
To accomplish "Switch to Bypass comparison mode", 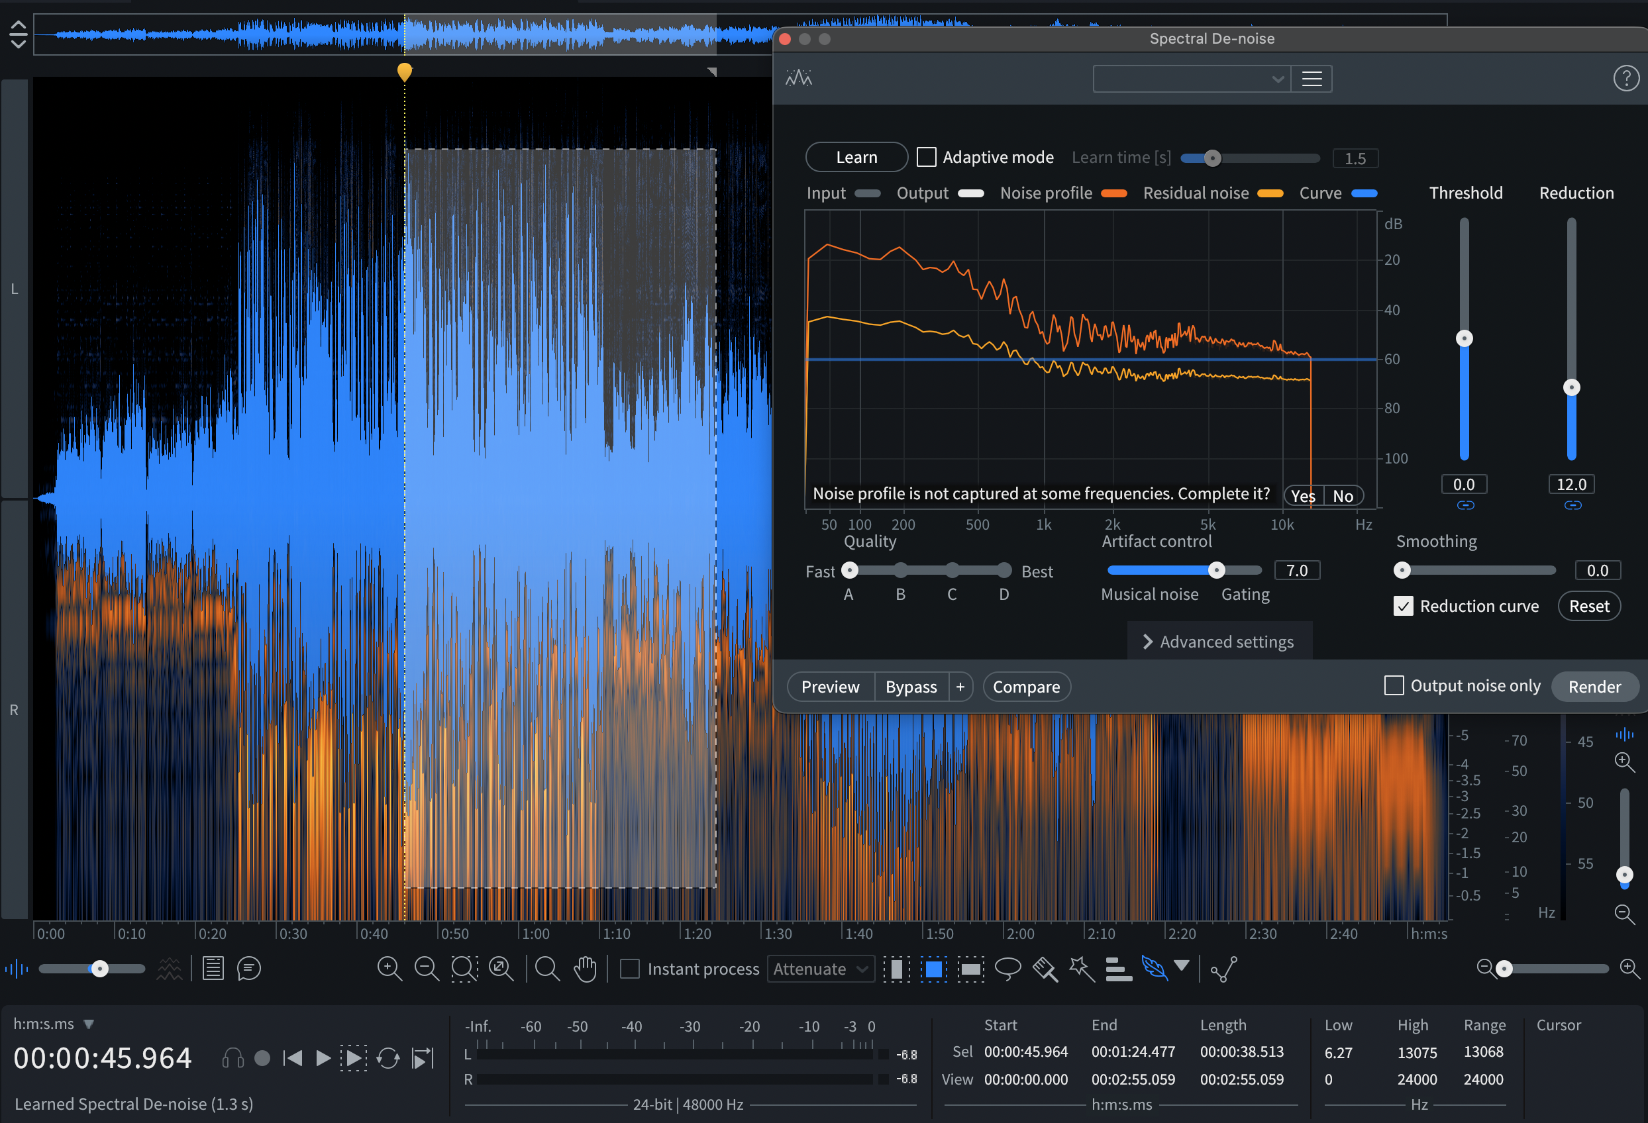I will pyautogui.click(x=911, y=686).
